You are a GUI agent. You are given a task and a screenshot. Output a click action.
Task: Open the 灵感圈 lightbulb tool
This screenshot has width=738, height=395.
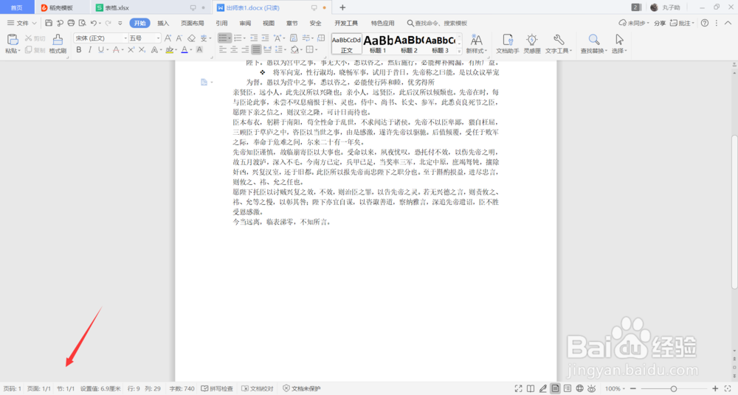pos(532,44)
